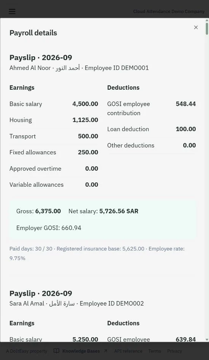Open the Privacy footer link
The height and width of the screenshot is (360, 209).
pyautogui.click(x=174, y=351)
